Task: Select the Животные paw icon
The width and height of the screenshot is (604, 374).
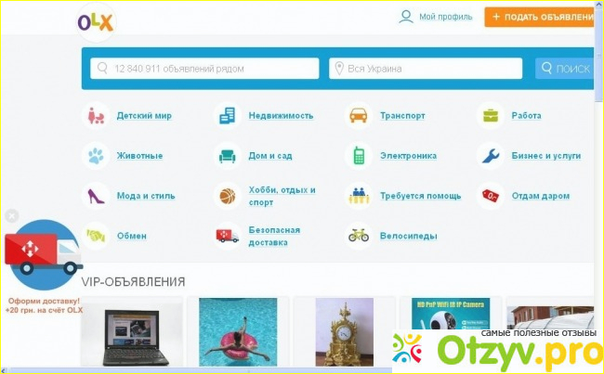Action: [96, 156]
